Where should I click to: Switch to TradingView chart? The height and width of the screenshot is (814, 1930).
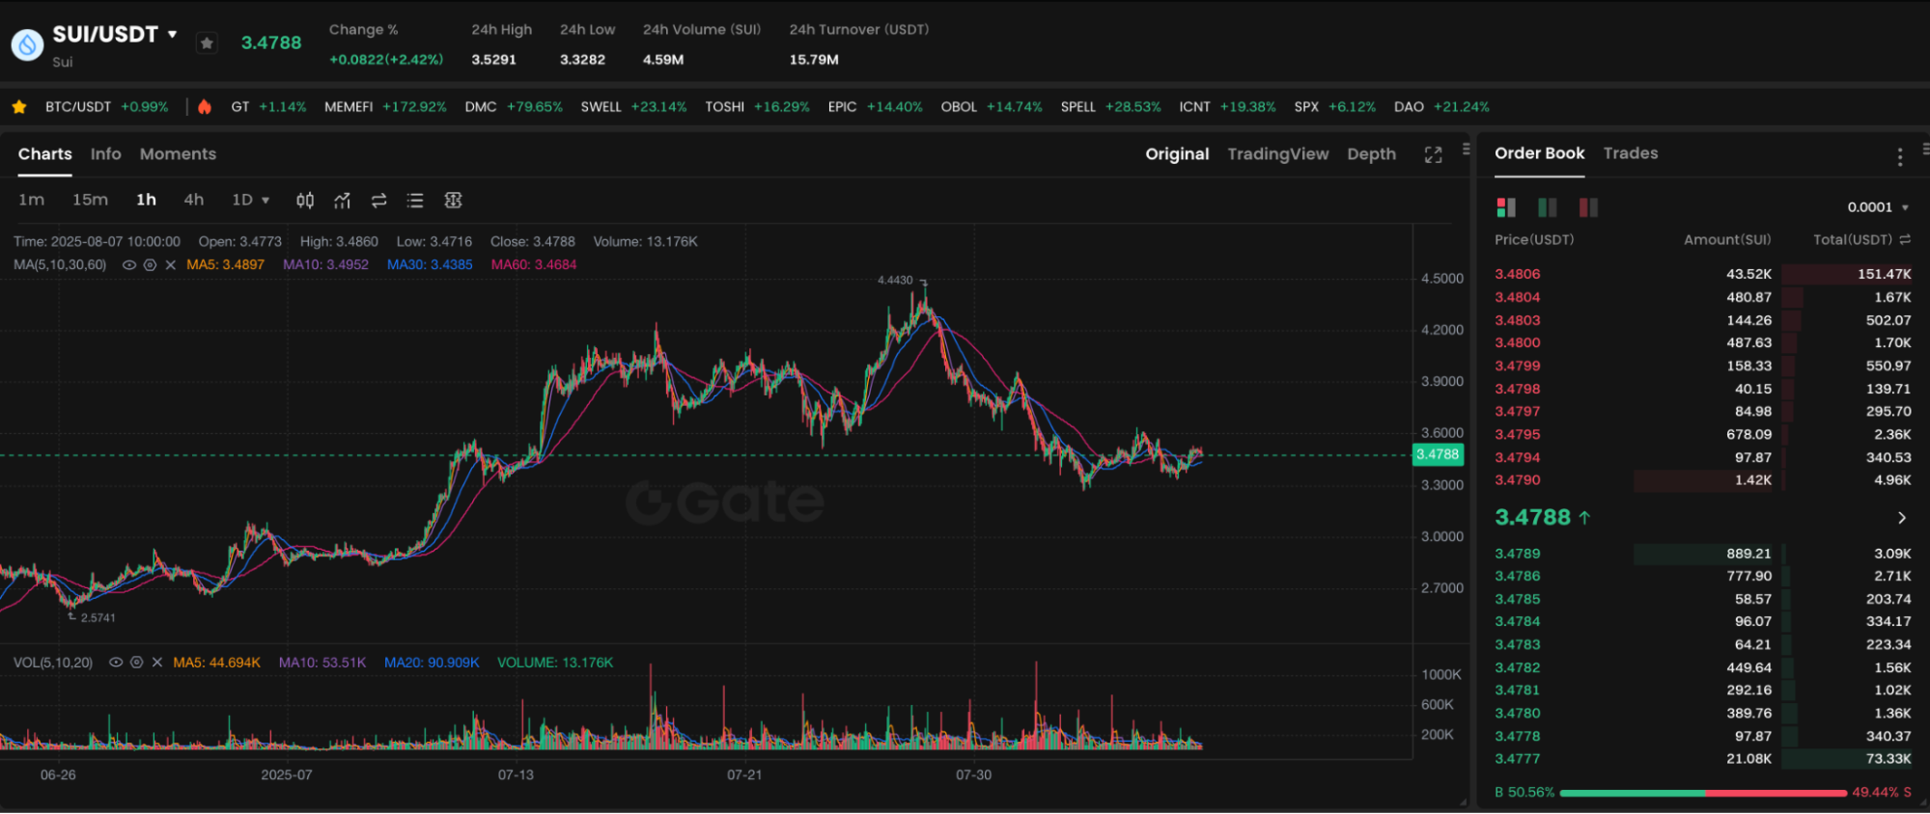point(1277,154)
